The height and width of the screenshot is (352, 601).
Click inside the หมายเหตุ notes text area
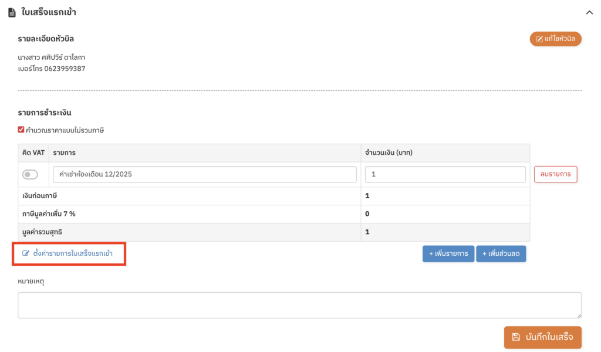coord(299,305)
